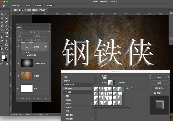Viewport: 173px width, 121px height.
Task: Enable the 描边 checkbox
Action: [x=65, y=96]
